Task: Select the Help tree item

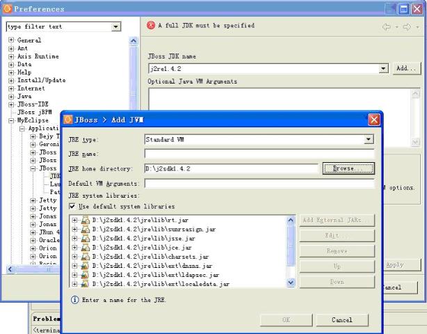Action: [24, 72]
